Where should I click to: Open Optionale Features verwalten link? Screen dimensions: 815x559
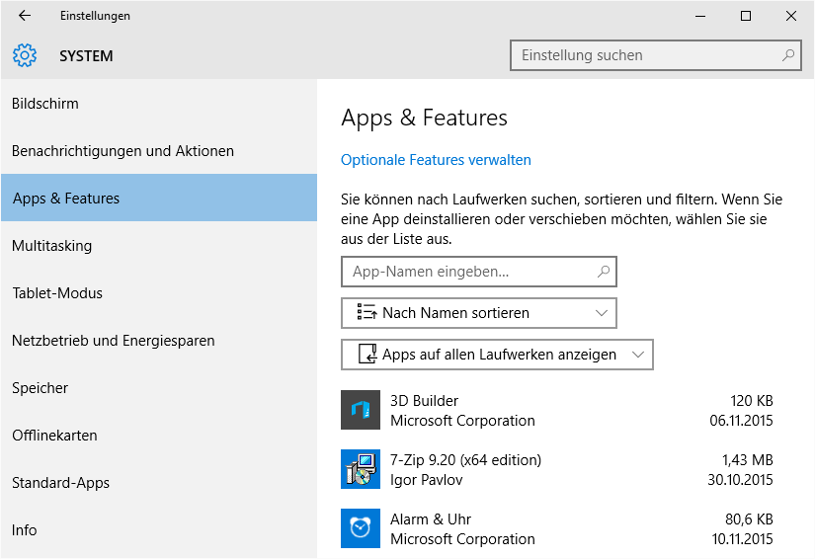436,160
